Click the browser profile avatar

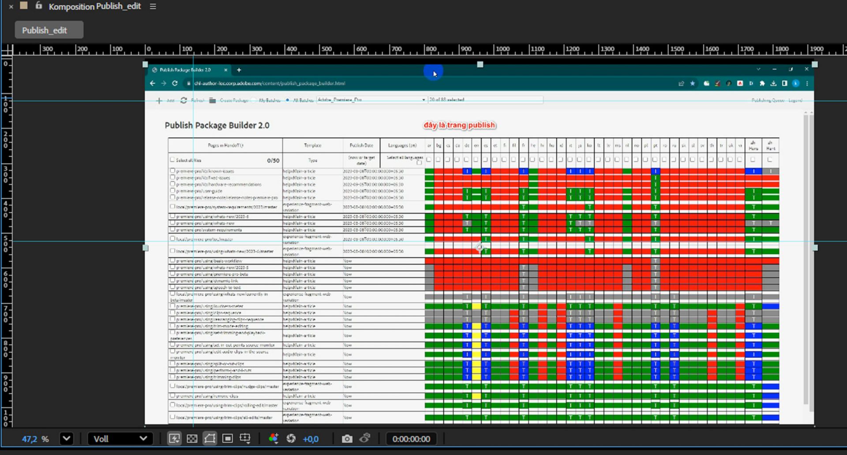(796, 83)
